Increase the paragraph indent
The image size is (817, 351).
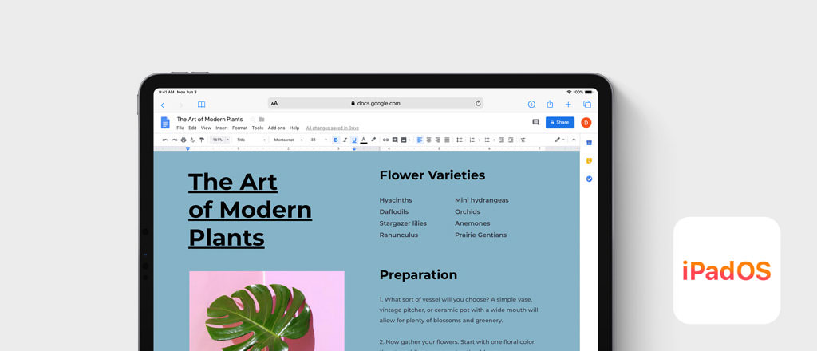511,140
